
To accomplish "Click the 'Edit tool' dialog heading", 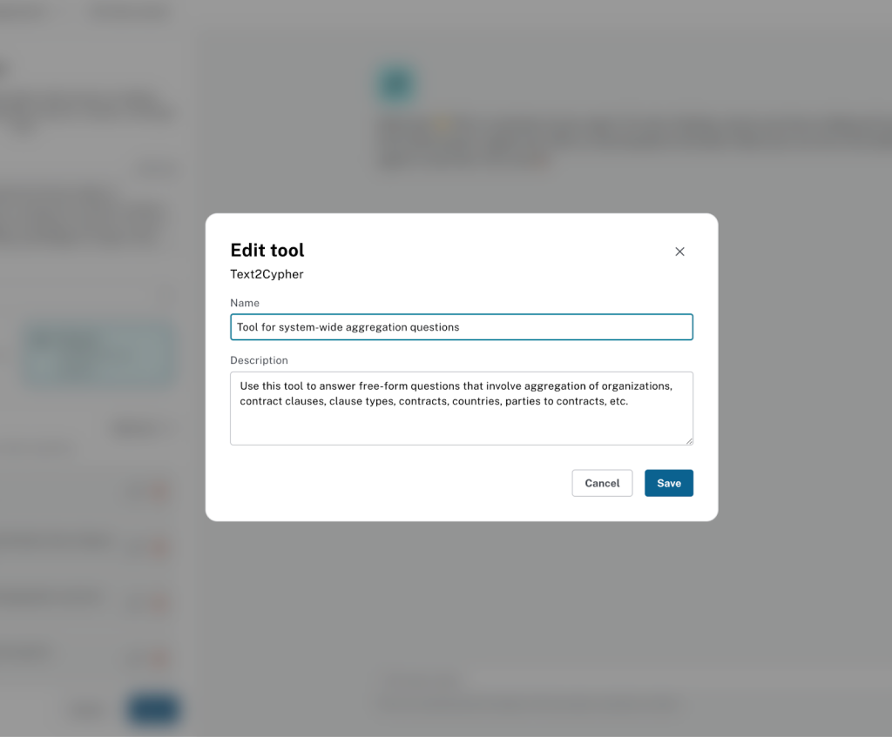I will (x=267, y=251).
